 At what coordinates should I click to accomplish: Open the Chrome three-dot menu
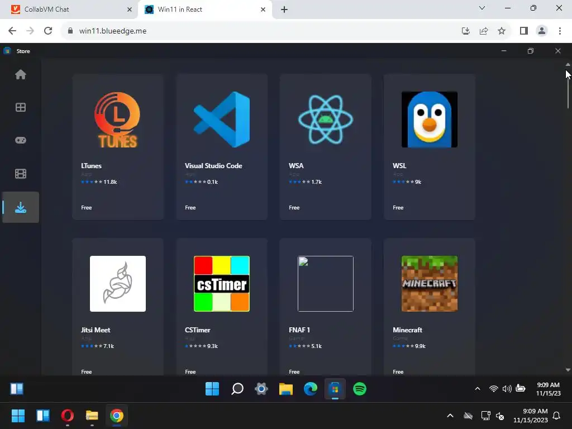pos(560,31)
